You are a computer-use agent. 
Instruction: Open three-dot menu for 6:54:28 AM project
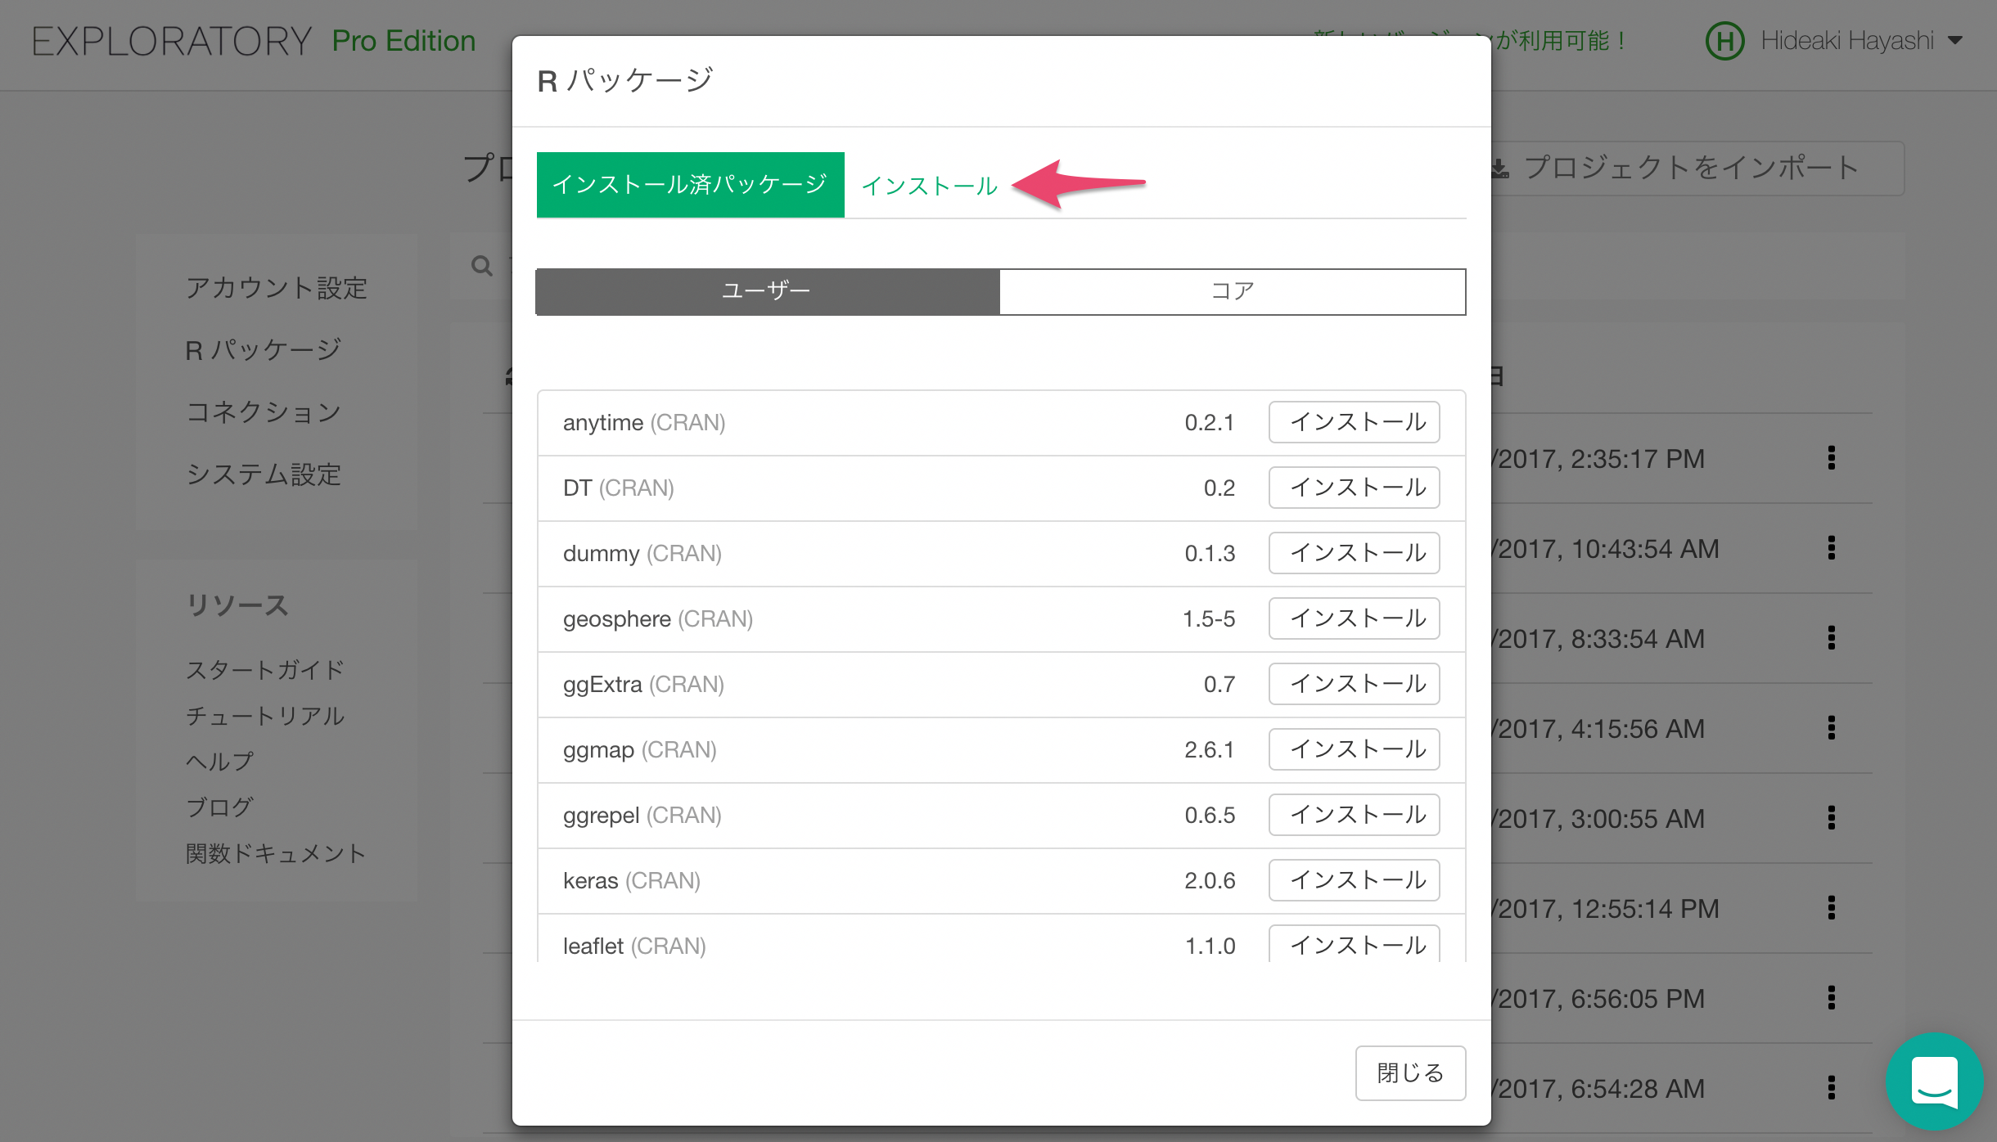1831,1088
